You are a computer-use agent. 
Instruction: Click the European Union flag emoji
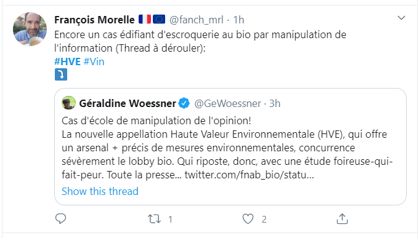159,19
